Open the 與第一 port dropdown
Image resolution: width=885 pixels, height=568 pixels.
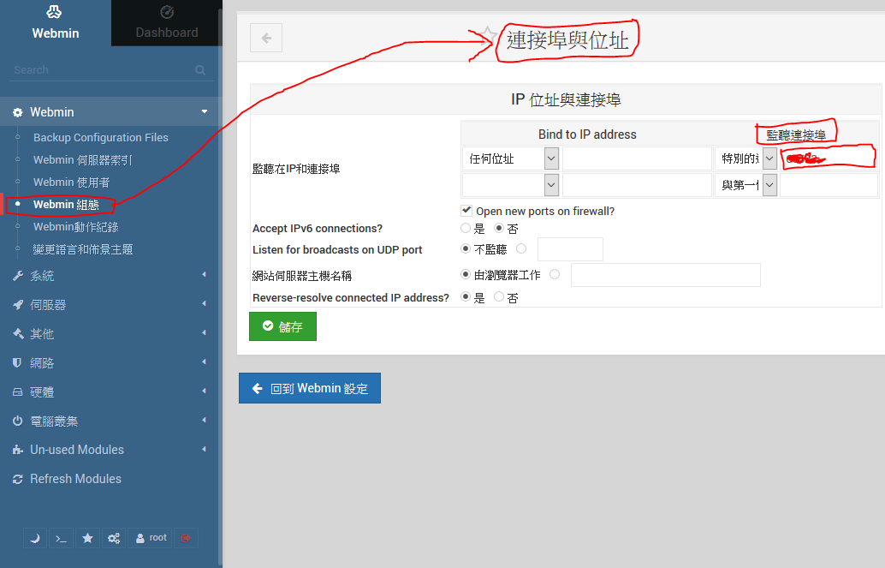pos(745,185)
